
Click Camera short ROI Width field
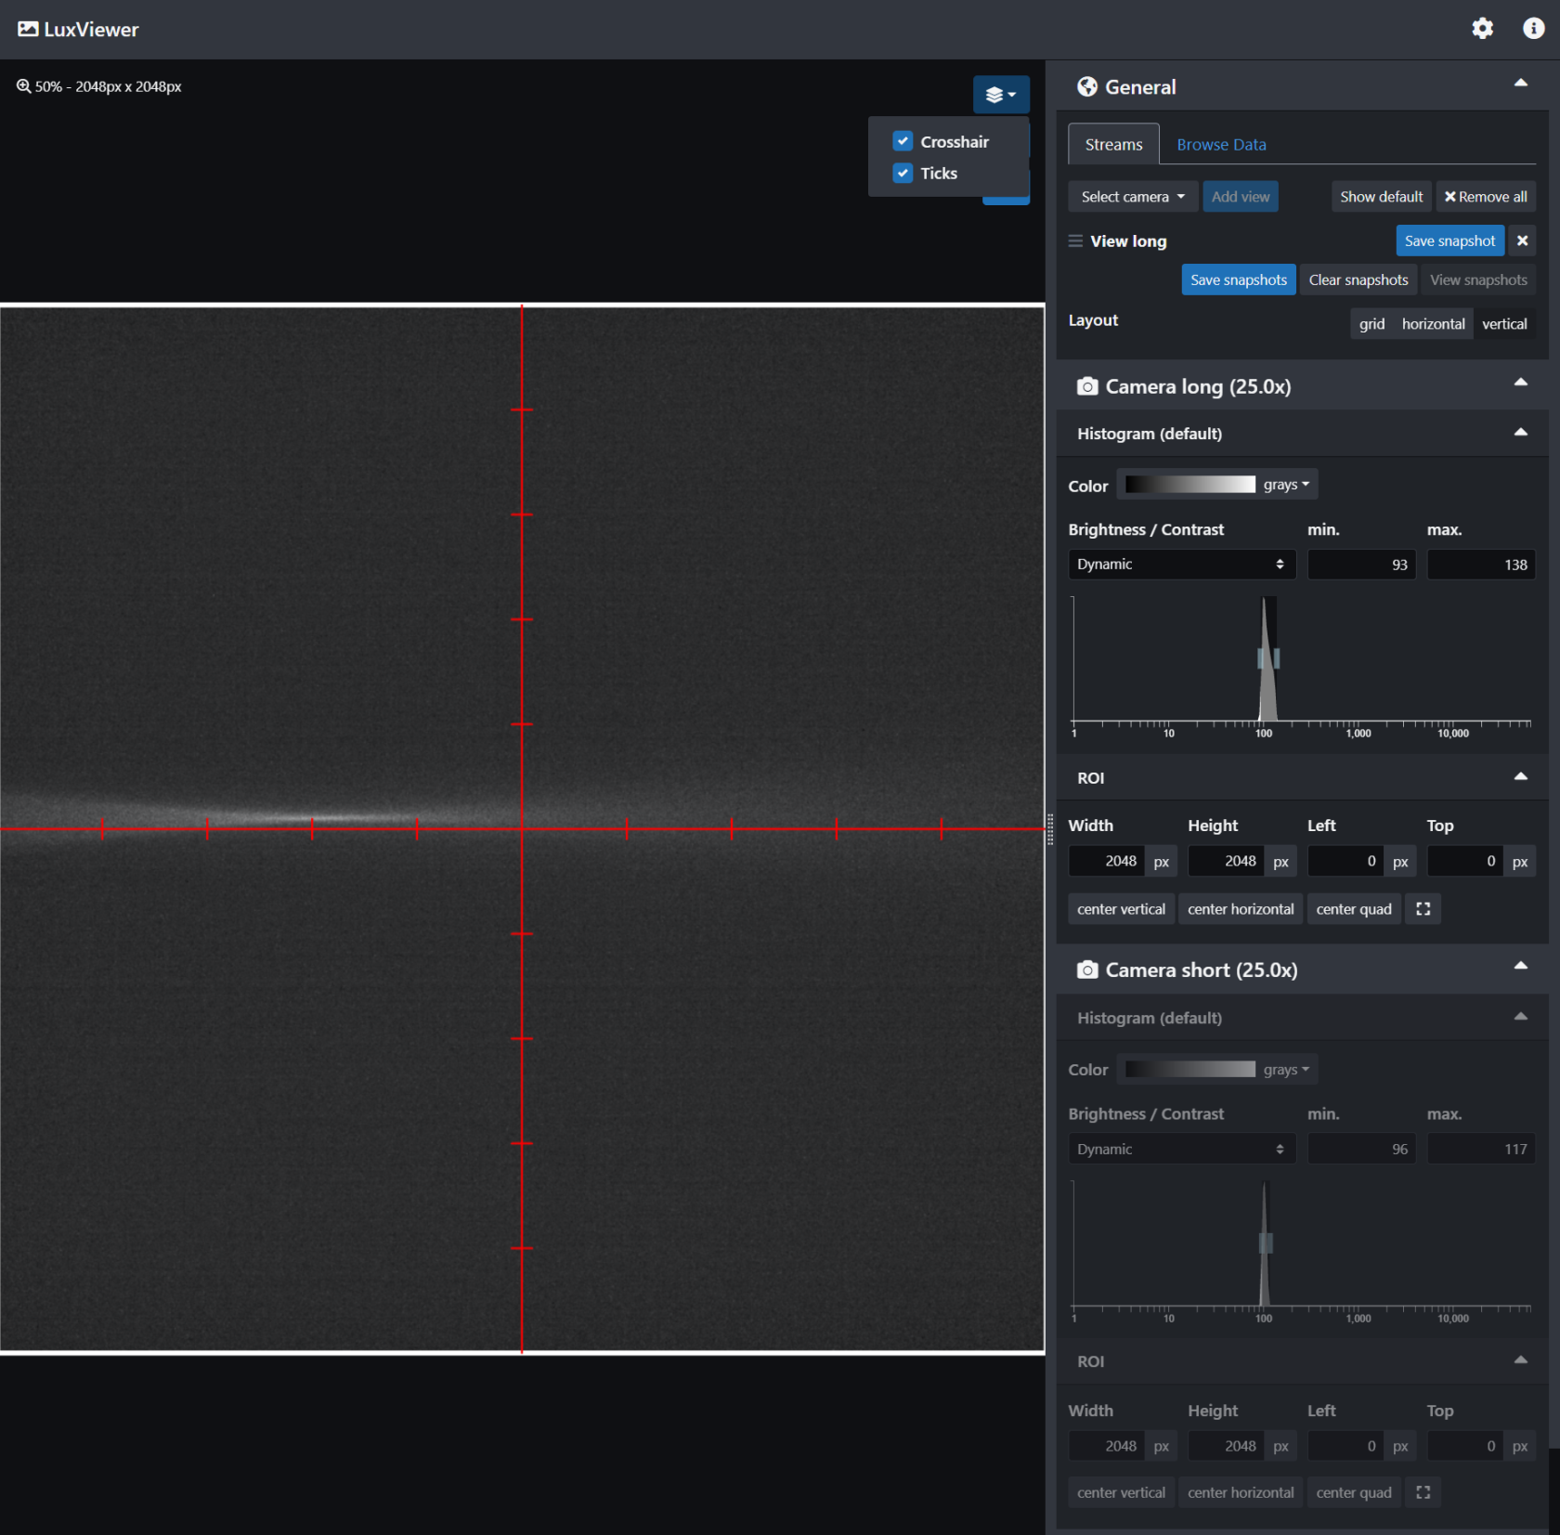[x=1106, y=1446]
